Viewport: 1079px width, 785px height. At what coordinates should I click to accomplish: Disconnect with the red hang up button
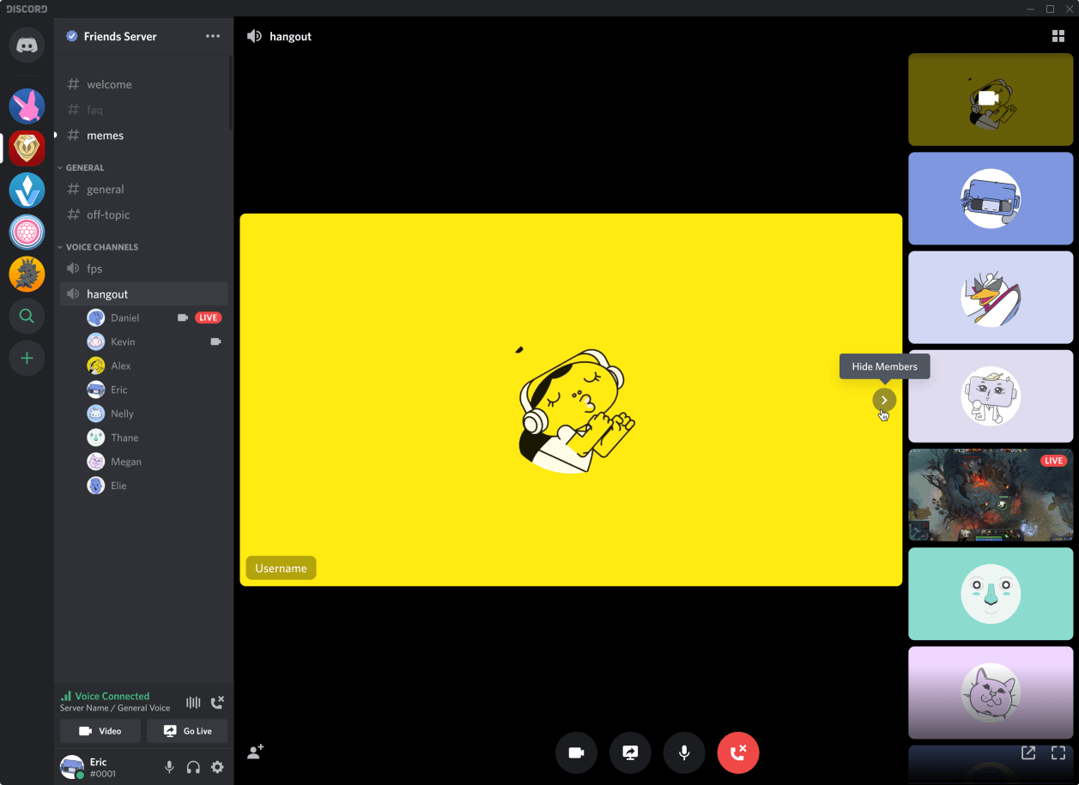point(737,752)
